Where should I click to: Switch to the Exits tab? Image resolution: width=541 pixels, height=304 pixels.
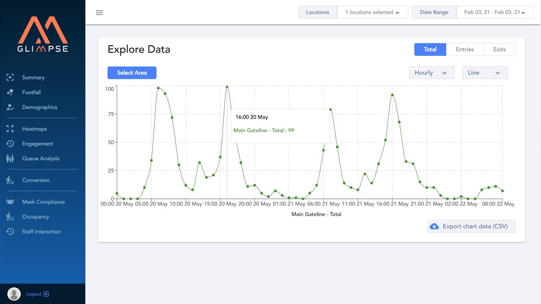click(x=499, y=49)
